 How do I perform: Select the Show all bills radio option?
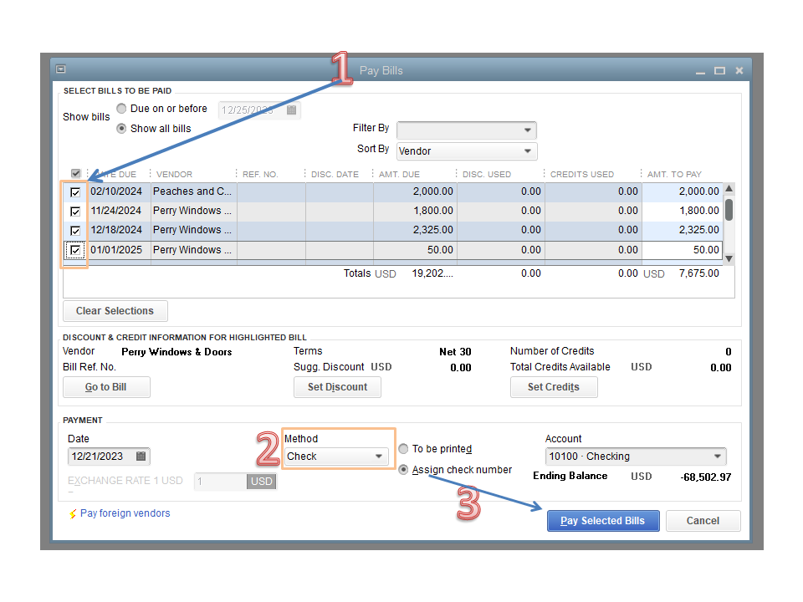[x=121, y=129]
